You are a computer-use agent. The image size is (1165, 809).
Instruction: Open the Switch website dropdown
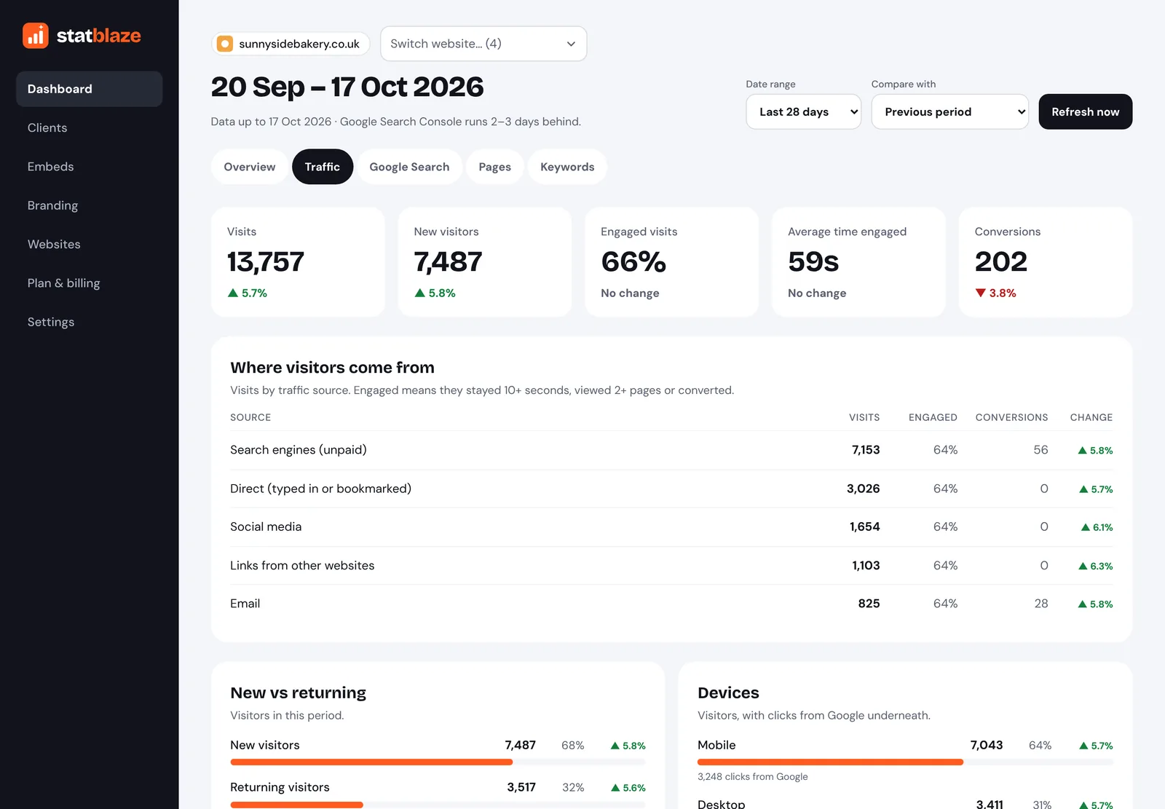(483, 44)
